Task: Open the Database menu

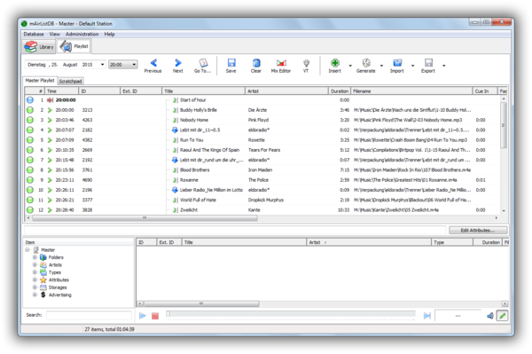Action: (x=34, y=34)
